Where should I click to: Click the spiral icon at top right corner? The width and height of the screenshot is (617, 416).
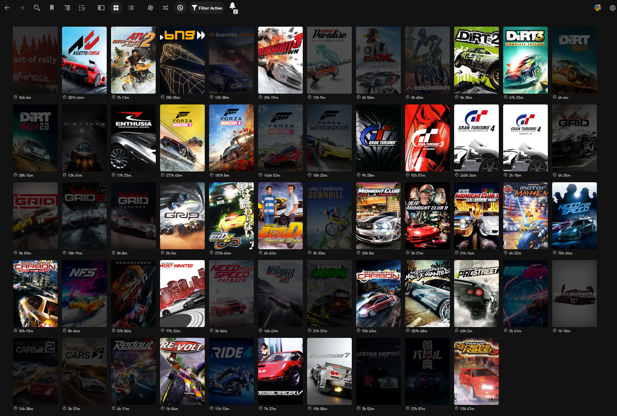612,8
